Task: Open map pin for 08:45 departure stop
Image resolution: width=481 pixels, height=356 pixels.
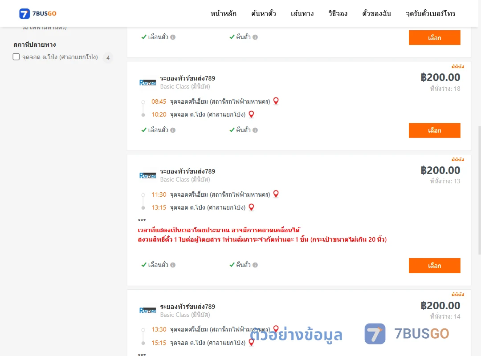Action: click(x=276, y=101)
